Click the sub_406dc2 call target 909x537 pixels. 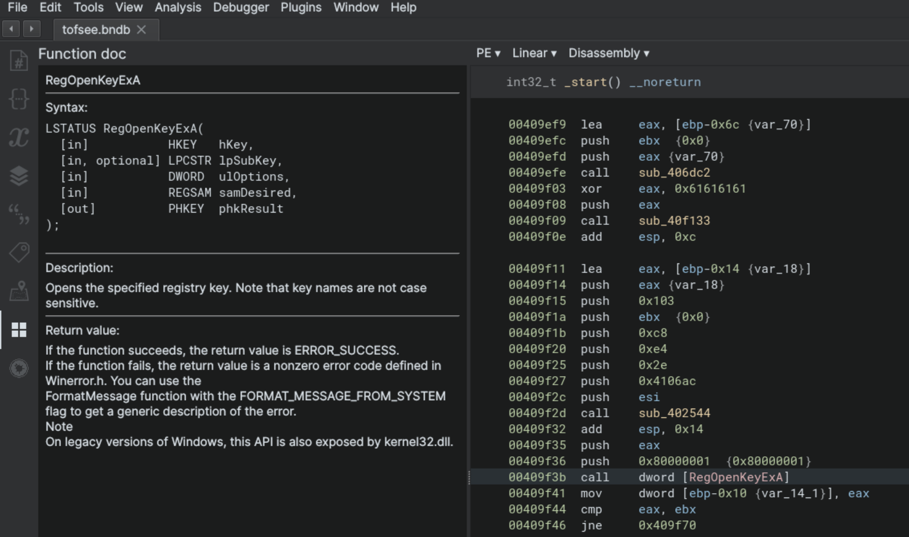click(674, 172)
